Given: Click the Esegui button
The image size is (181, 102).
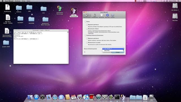Looking at the screenshot, I should click(118, 52).
